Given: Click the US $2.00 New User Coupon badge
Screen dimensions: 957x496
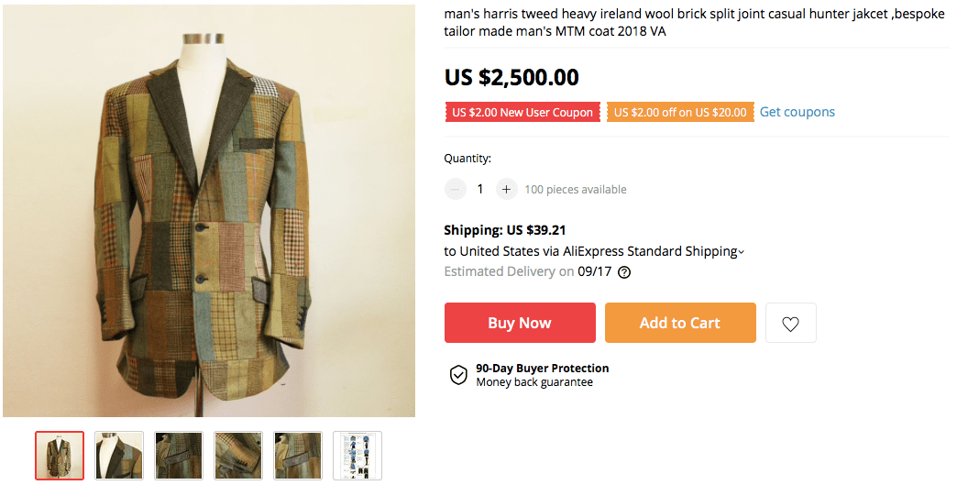Looking at the screenshot, I should [522, 113].
